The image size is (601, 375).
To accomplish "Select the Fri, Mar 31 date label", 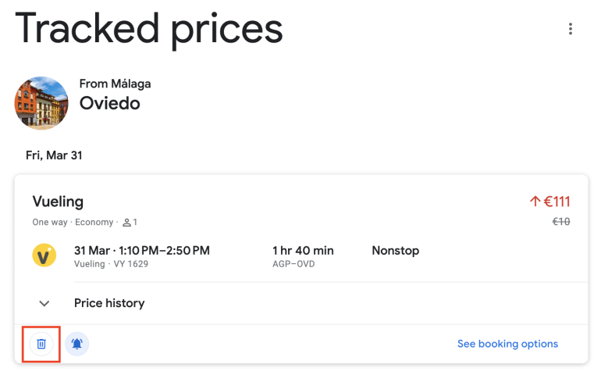I will [x=54, y=155].
